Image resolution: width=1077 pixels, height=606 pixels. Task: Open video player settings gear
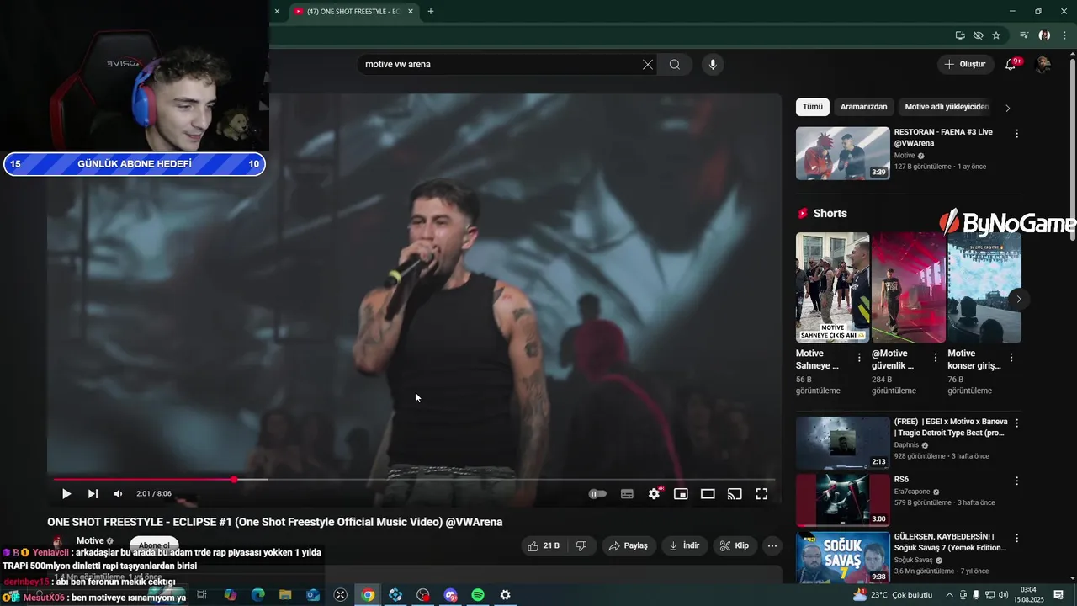[x=655, y=494]
